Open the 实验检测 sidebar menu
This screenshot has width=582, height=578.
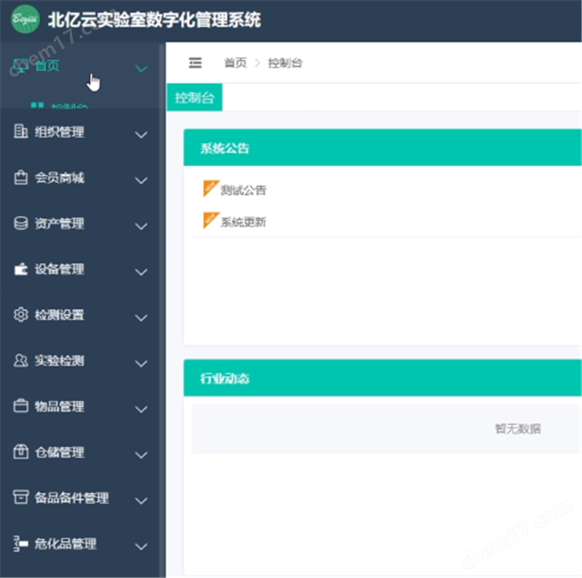(79, 360)
